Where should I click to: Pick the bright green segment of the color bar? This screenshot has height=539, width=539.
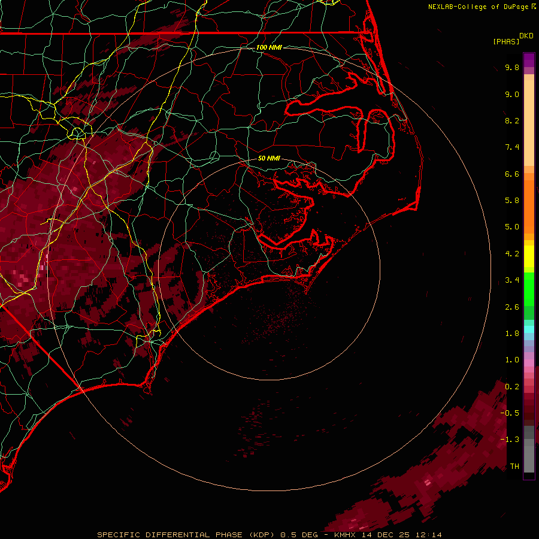pos(529,289)
